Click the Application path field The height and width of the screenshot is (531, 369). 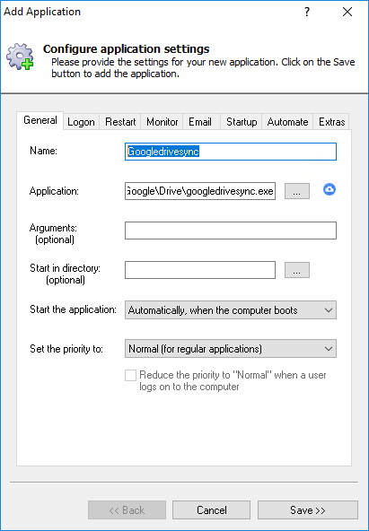click(200, 191)
